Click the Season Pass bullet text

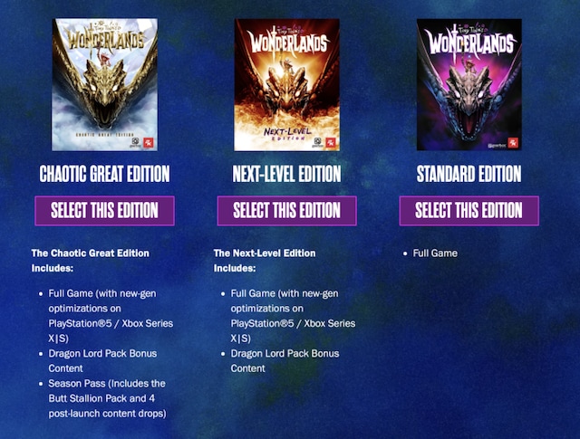[107, 398]
